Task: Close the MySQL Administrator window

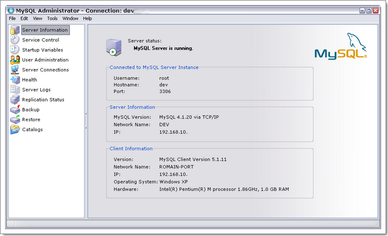Action: pyautogui.click(x=375, y=11)
